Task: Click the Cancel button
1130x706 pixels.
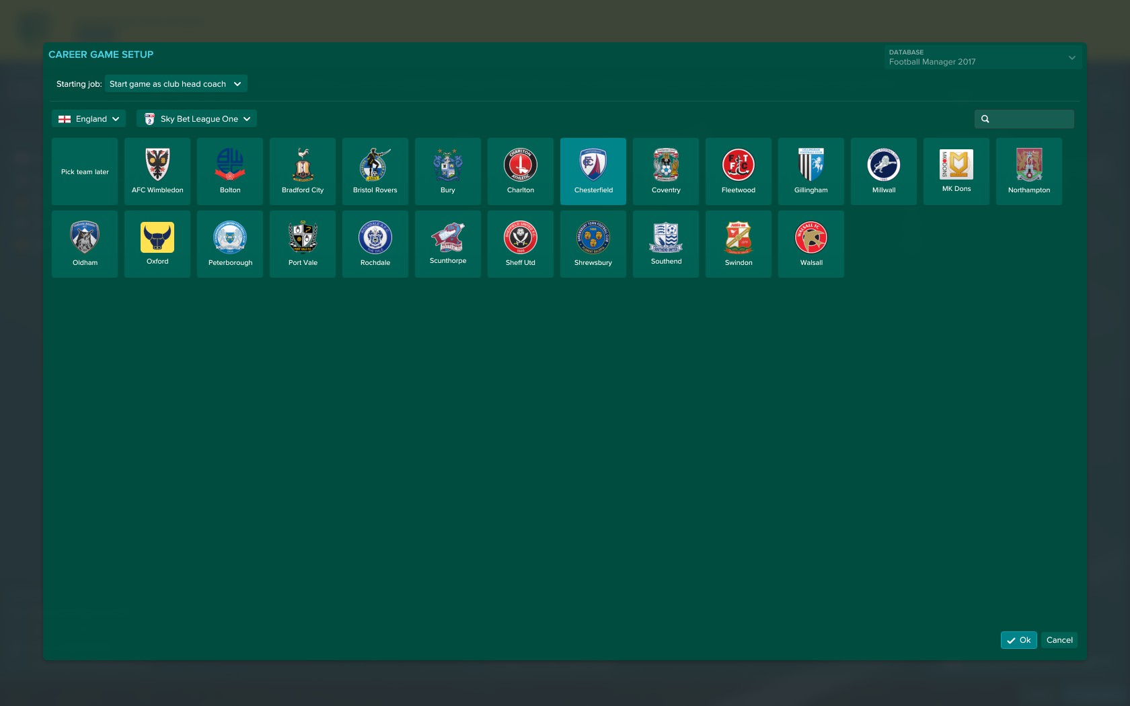Action: pyautogui.click(x=1059, y=640)
